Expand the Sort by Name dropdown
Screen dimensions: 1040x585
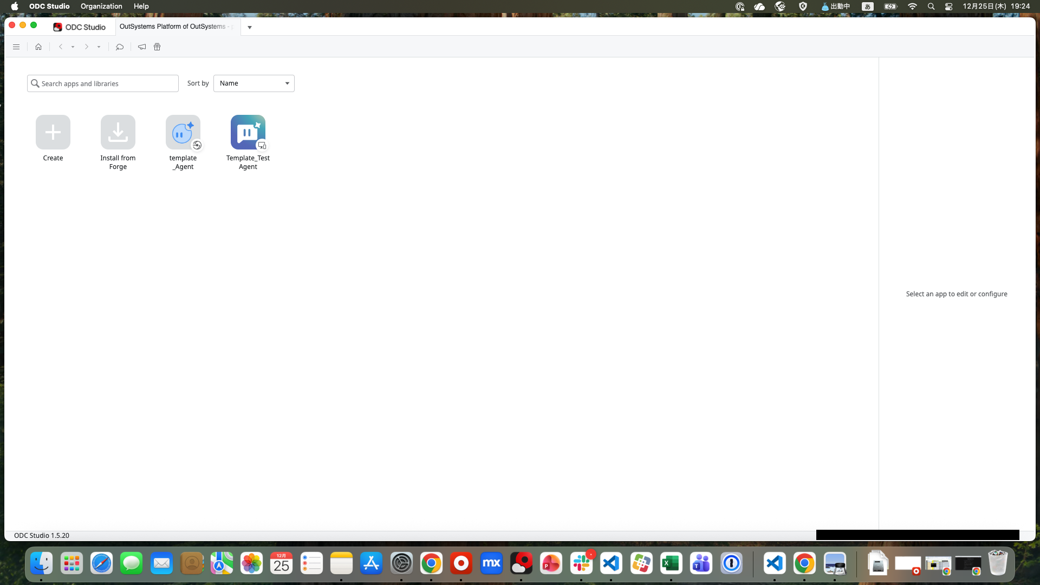point(254,83)
